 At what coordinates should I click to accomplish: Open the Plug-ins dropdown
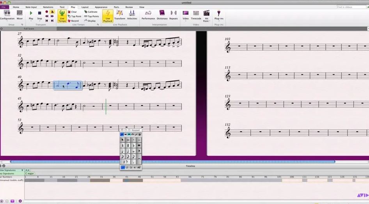pos(219,16)
